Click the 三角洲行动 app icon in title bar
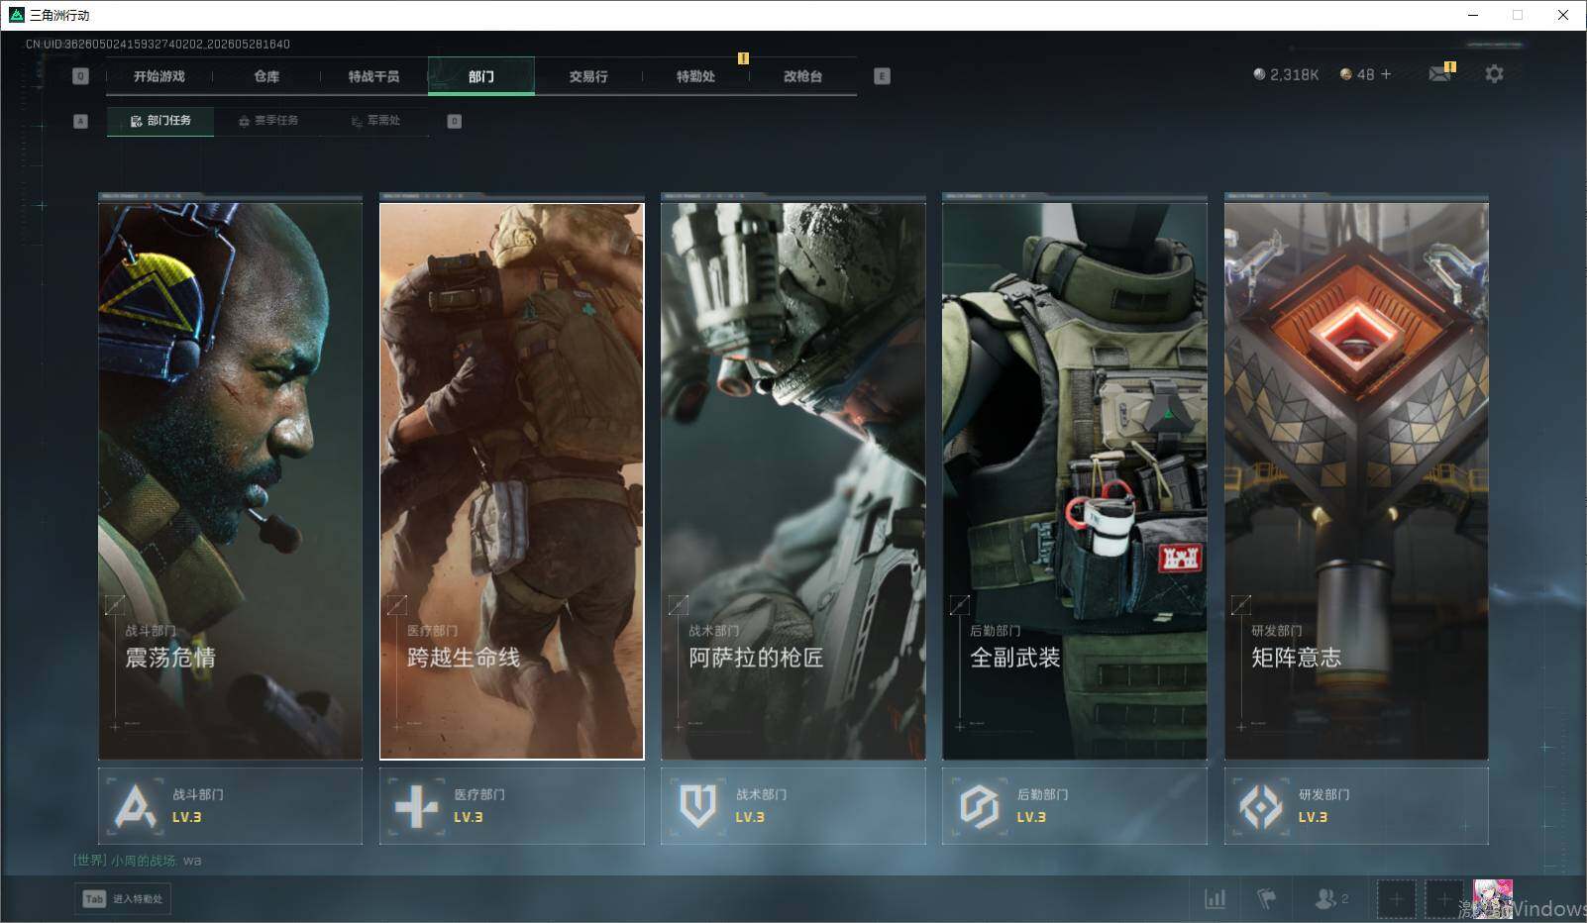This screenshot has width=1587, height=923. pyautogui.click(x=16, y=15)
